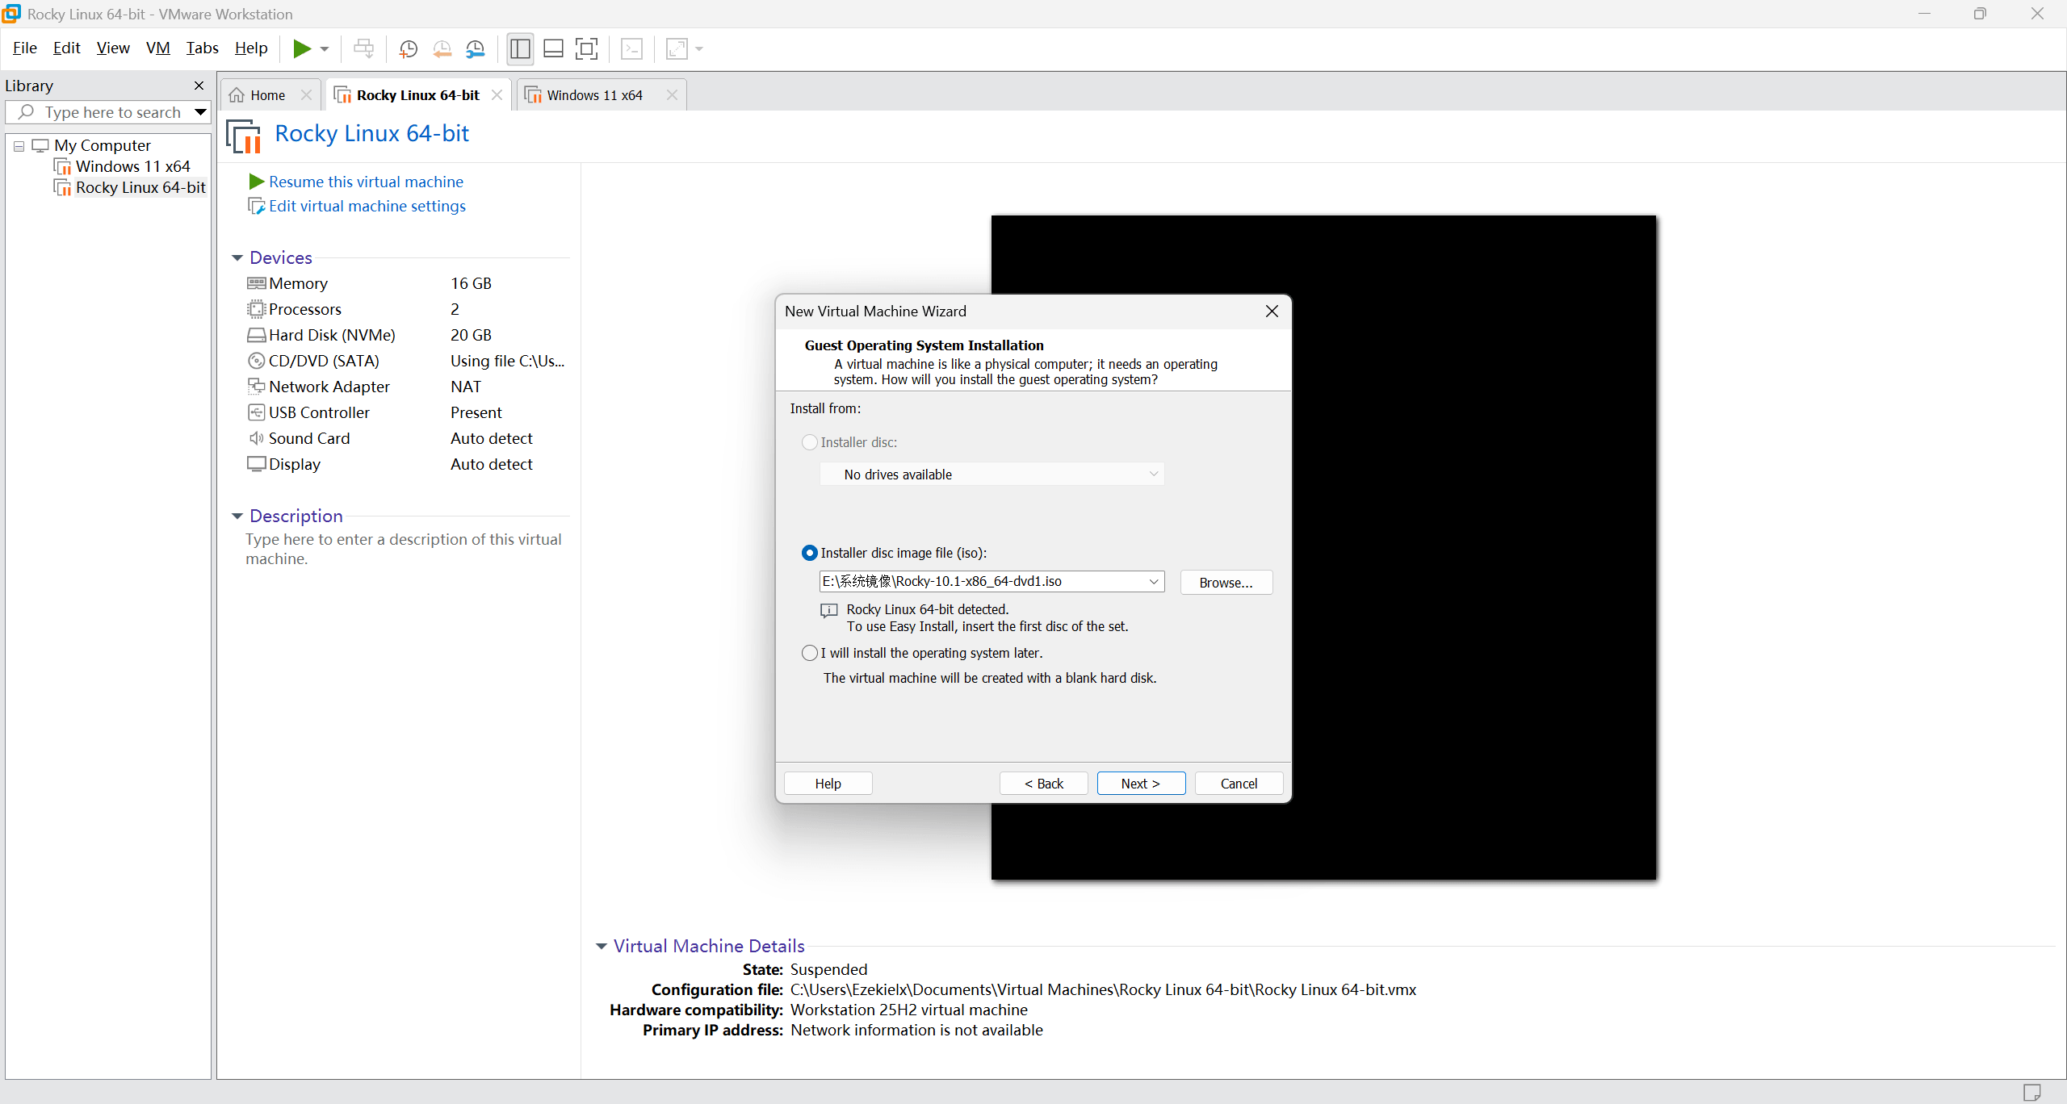Viewport: 2067px width, 1104px height.
Task: Open the VM menu
Action: click(158, 48)
